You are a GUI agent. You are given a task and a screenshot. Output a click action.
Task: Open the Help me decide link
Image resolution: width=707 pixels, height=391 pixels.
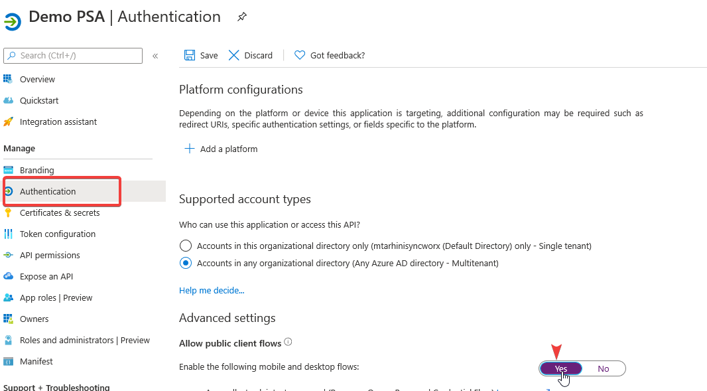pyautogui.click(x=212, y=290)
